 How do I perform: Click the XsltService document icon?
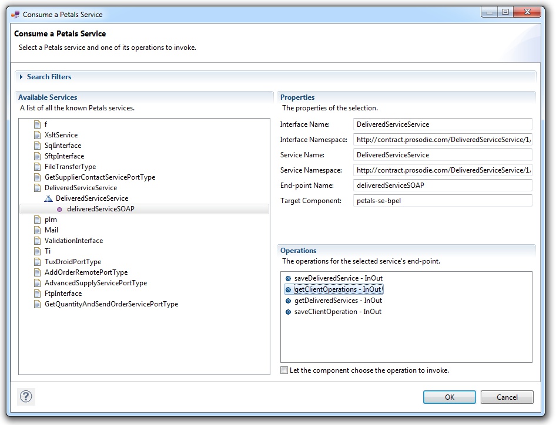tap(38, 135)
